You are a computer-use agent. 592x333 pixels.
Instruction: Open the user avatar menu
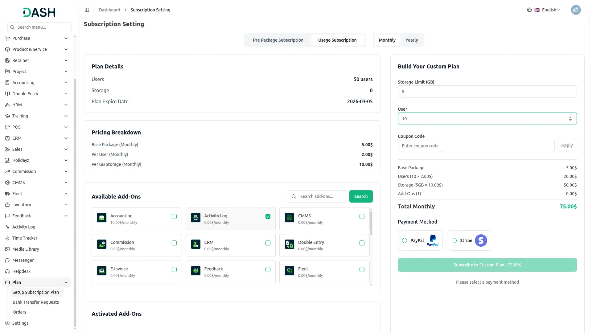pos(576,10)
